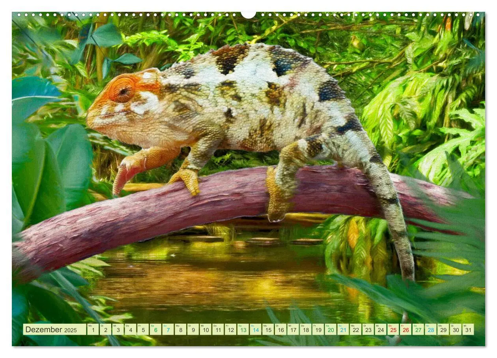Pick Saturday 20 in the date row
This screenshot has width=497, height=358.
tap(331, 330)
